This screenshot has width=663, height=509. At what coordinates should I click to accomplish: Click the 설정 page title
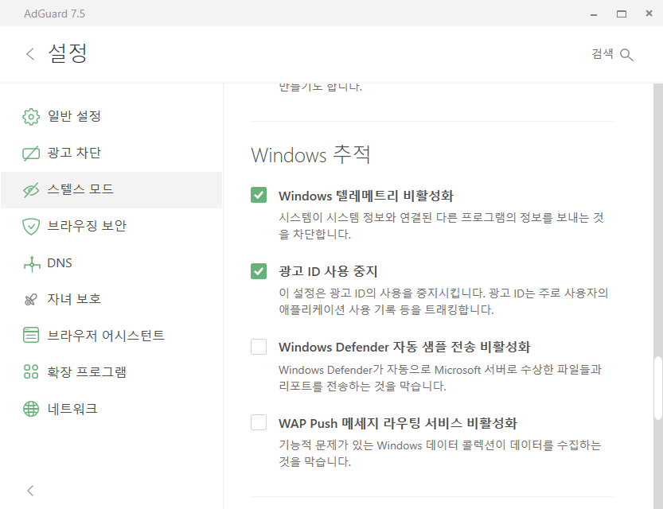68,53
